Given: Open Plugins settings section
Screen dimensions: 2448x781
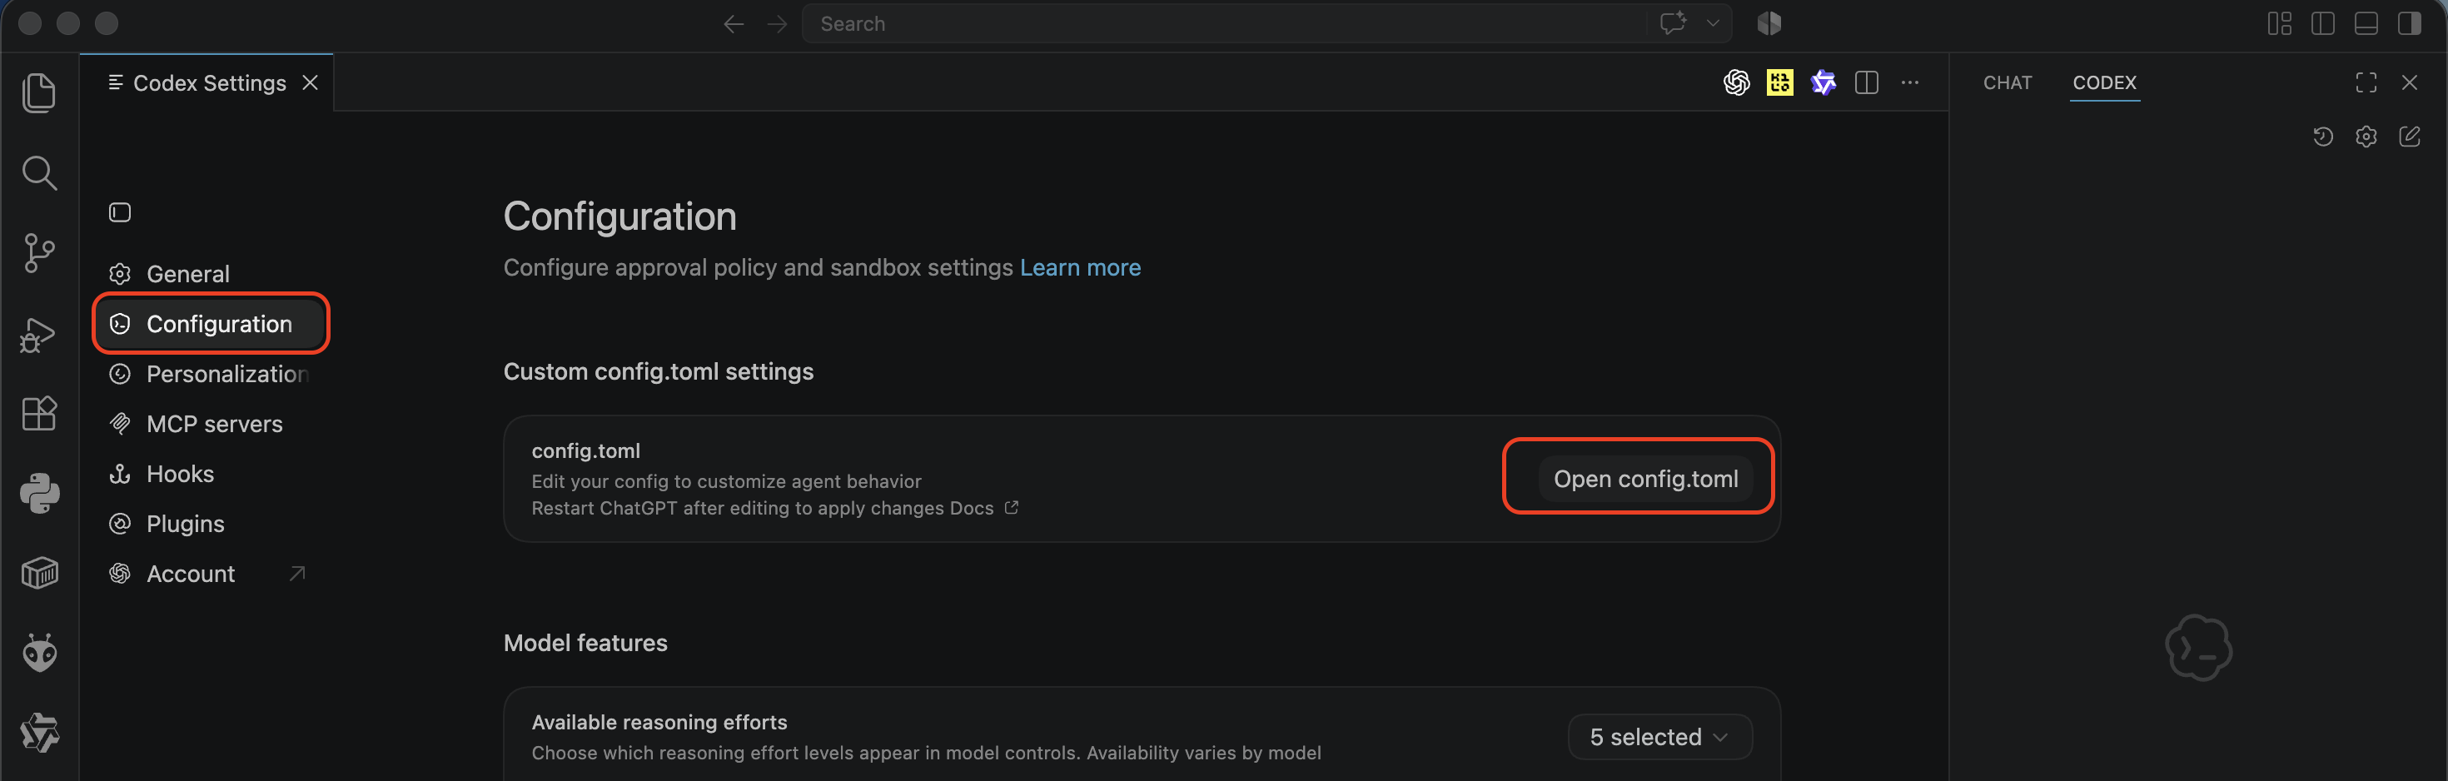Looking at the screenshot, I should point(211,524).
